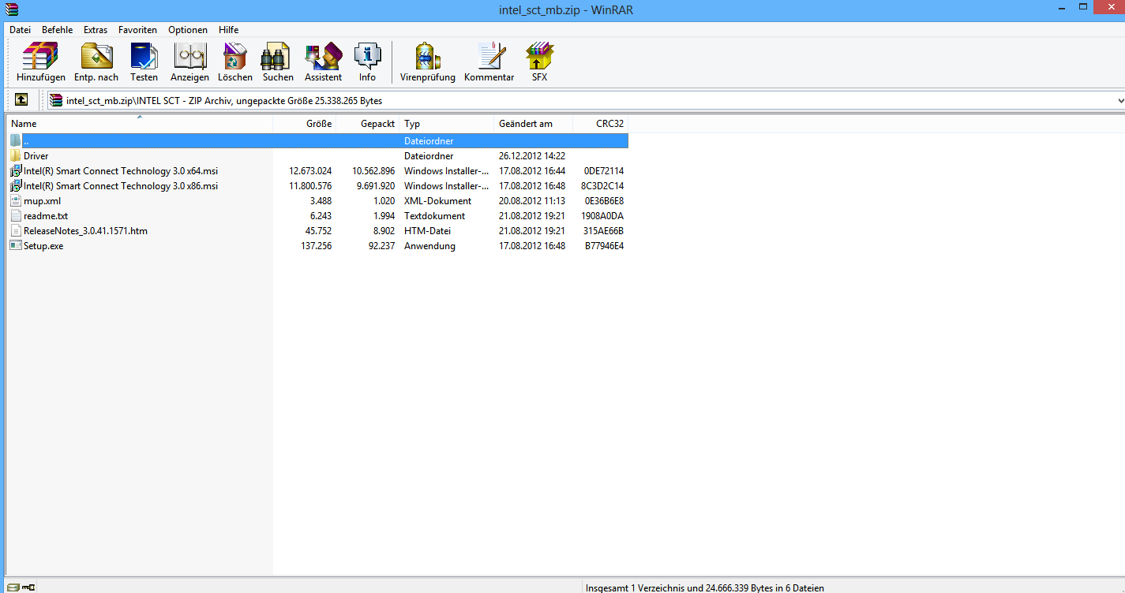
Task: Click size value 12.673.024
Action: tap(310, 170)
